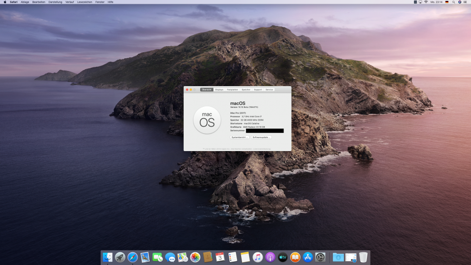Image resolution: width=471 pixels, height=265 pixels.
Task: Click the macOS version number text
Action: click(x=244, y=107)
